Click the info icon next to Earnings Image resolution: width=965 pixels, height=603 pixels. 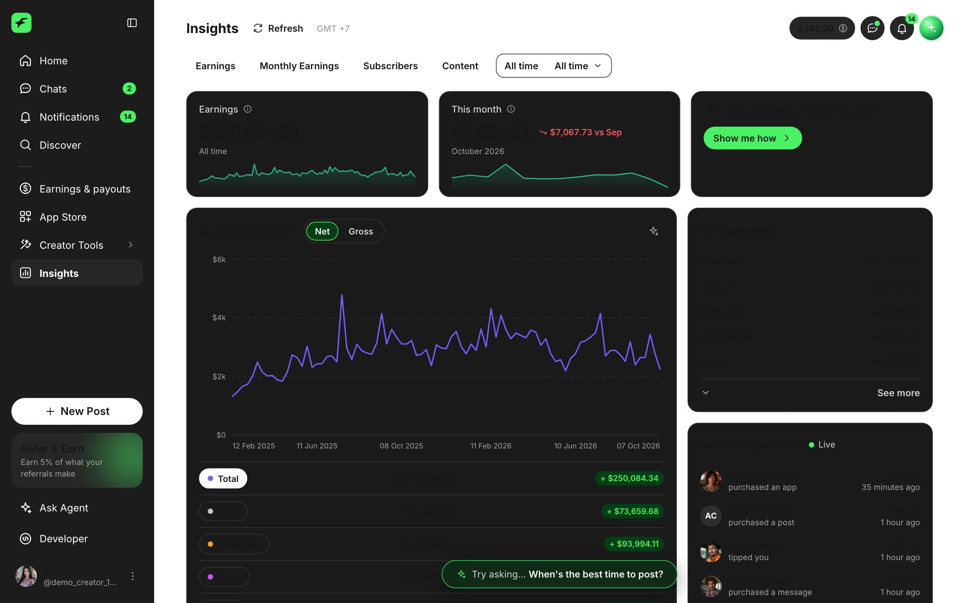pos(248,109)
